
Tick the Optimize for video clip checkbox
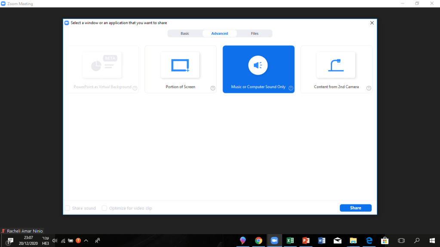105,208
